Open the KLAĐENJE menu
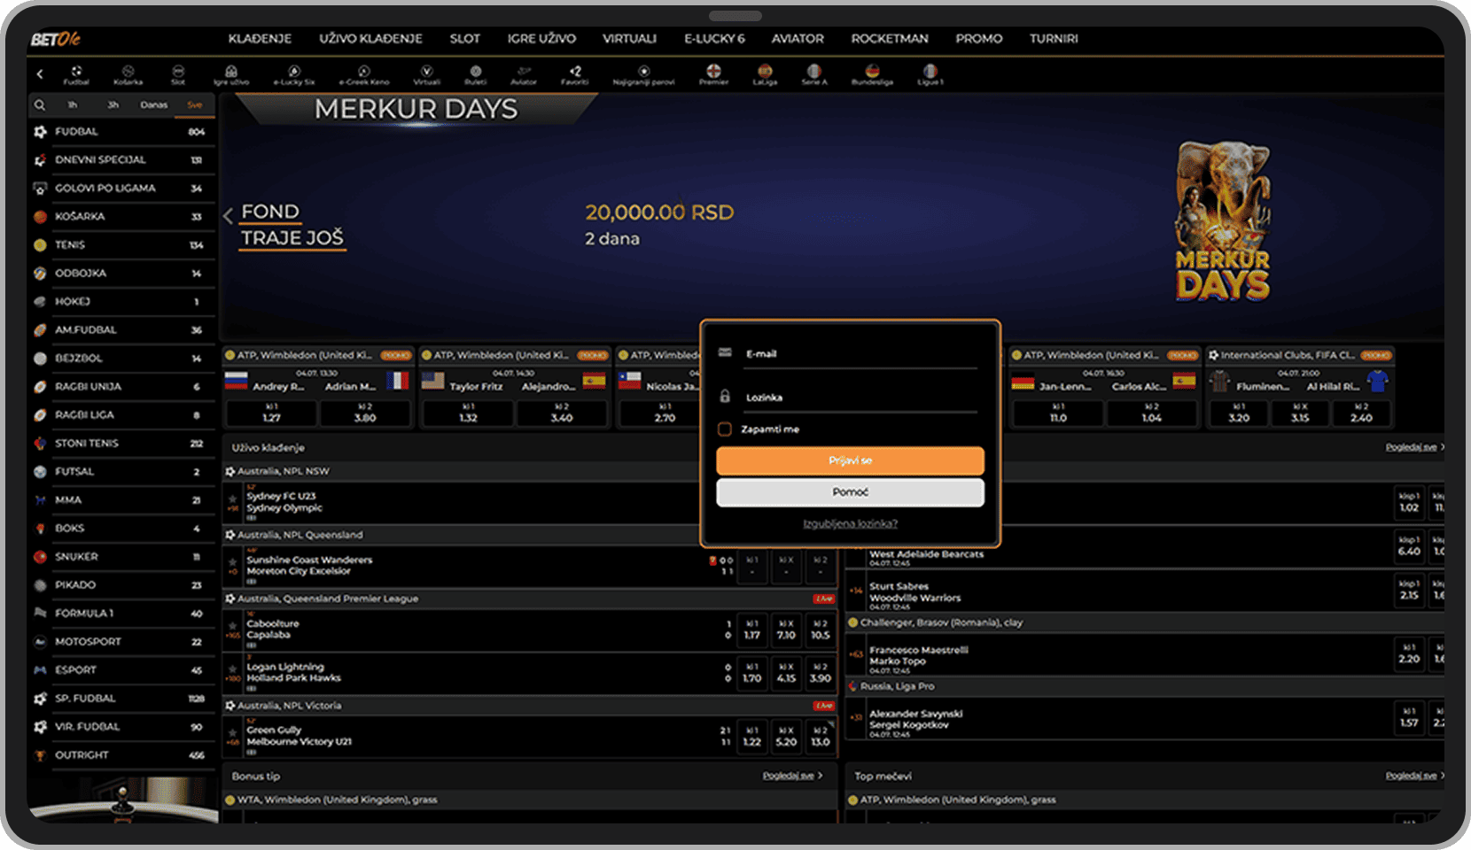The image size is (1471, 850). [x=260, y=39]
